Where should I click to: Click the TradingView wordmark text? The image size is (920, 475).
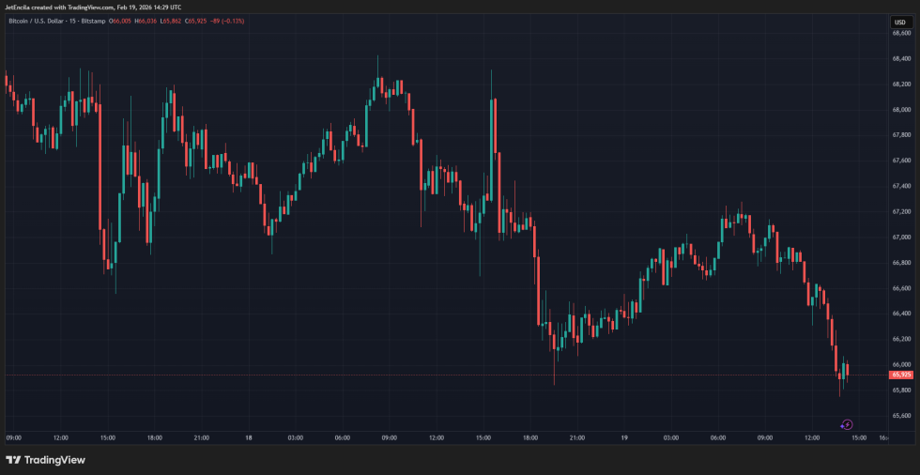(55, 460)
